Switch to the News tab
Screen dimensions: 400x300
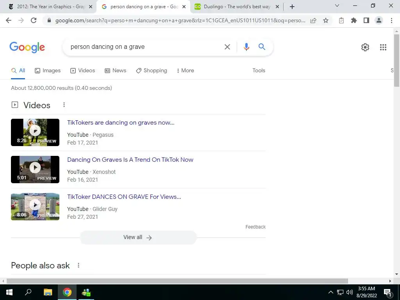tap(116, 71)
